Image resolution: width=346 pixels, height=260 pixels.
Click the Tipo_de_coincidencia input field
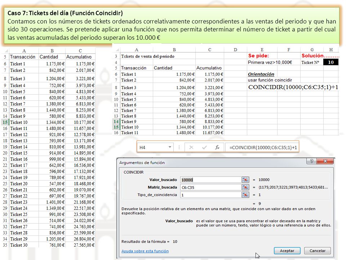pos(211,195)
